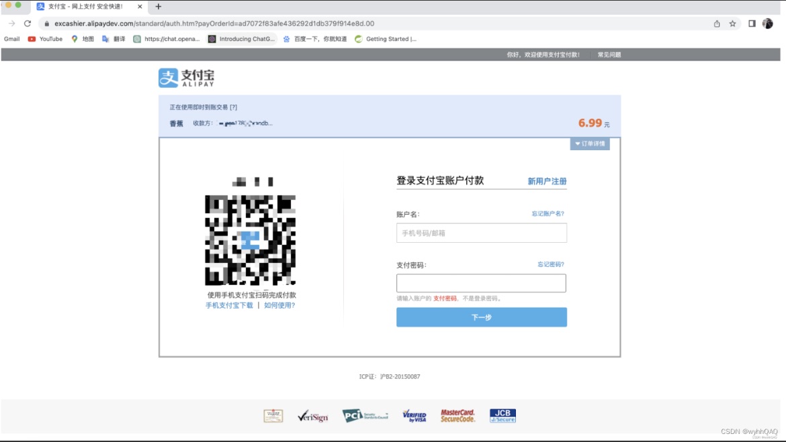Click the 如何使用? link

click(279, 305)
